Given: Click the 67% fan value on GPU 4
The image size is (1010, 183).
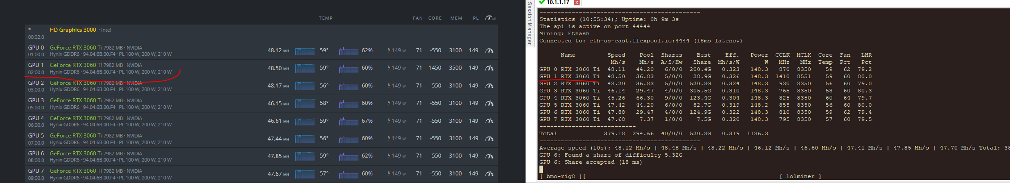Looking at the screenshot, I should pos(367,121).
